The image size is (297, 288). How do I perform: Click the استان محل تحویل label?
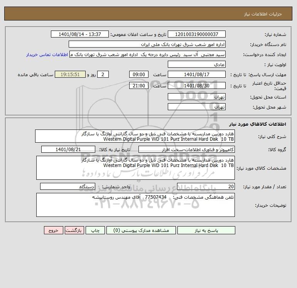[x=268, y=97]
